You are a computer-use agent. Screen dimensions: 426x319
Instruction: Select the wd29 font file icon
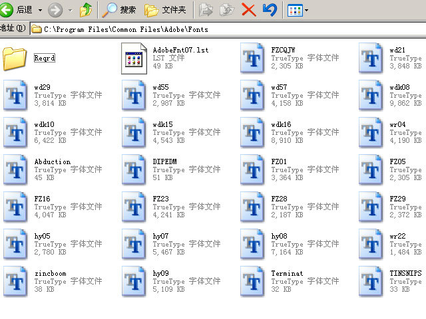pos(15,95)
